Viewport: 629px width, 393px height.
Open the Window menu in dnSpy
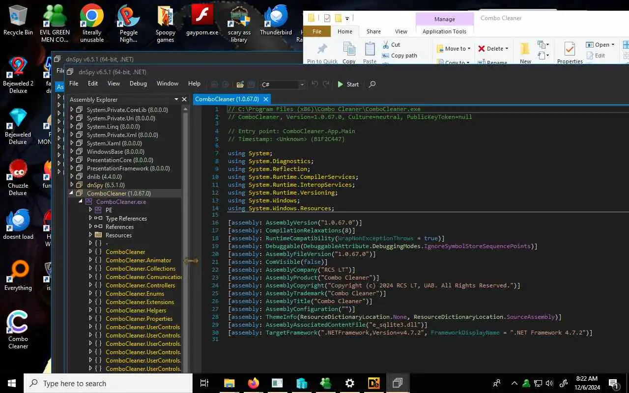[x=168, y=84]
